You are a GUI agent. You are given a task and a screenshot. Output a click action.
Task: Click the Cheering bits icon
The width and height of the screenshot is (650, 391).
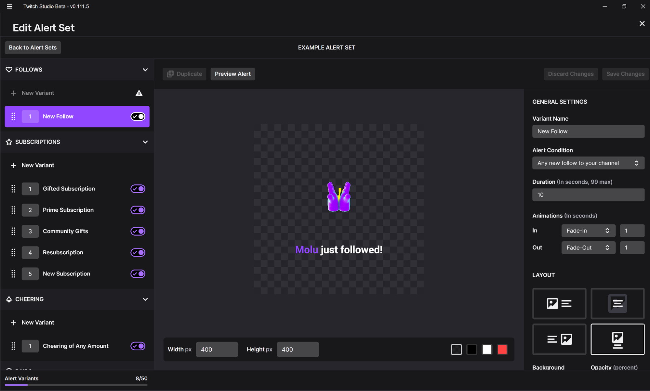(x=9, y=299)
